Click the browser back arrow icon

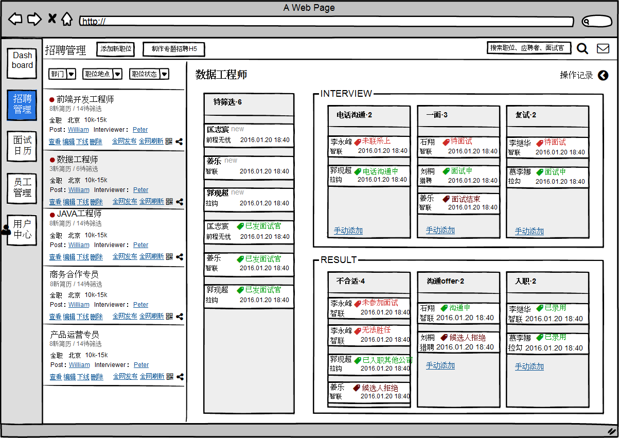point(15,20)
